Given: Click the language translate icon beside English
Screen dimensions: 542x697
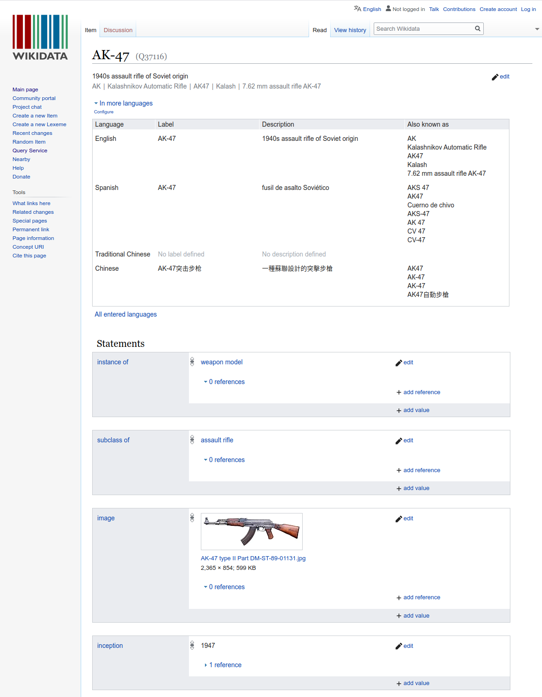Looking at the screenshot, I should tap(358, 9).
